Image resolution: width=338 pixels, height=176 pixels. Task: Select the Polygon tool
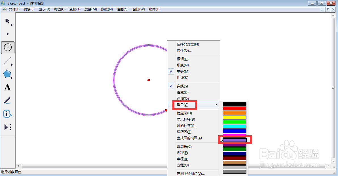pos(7,74)
